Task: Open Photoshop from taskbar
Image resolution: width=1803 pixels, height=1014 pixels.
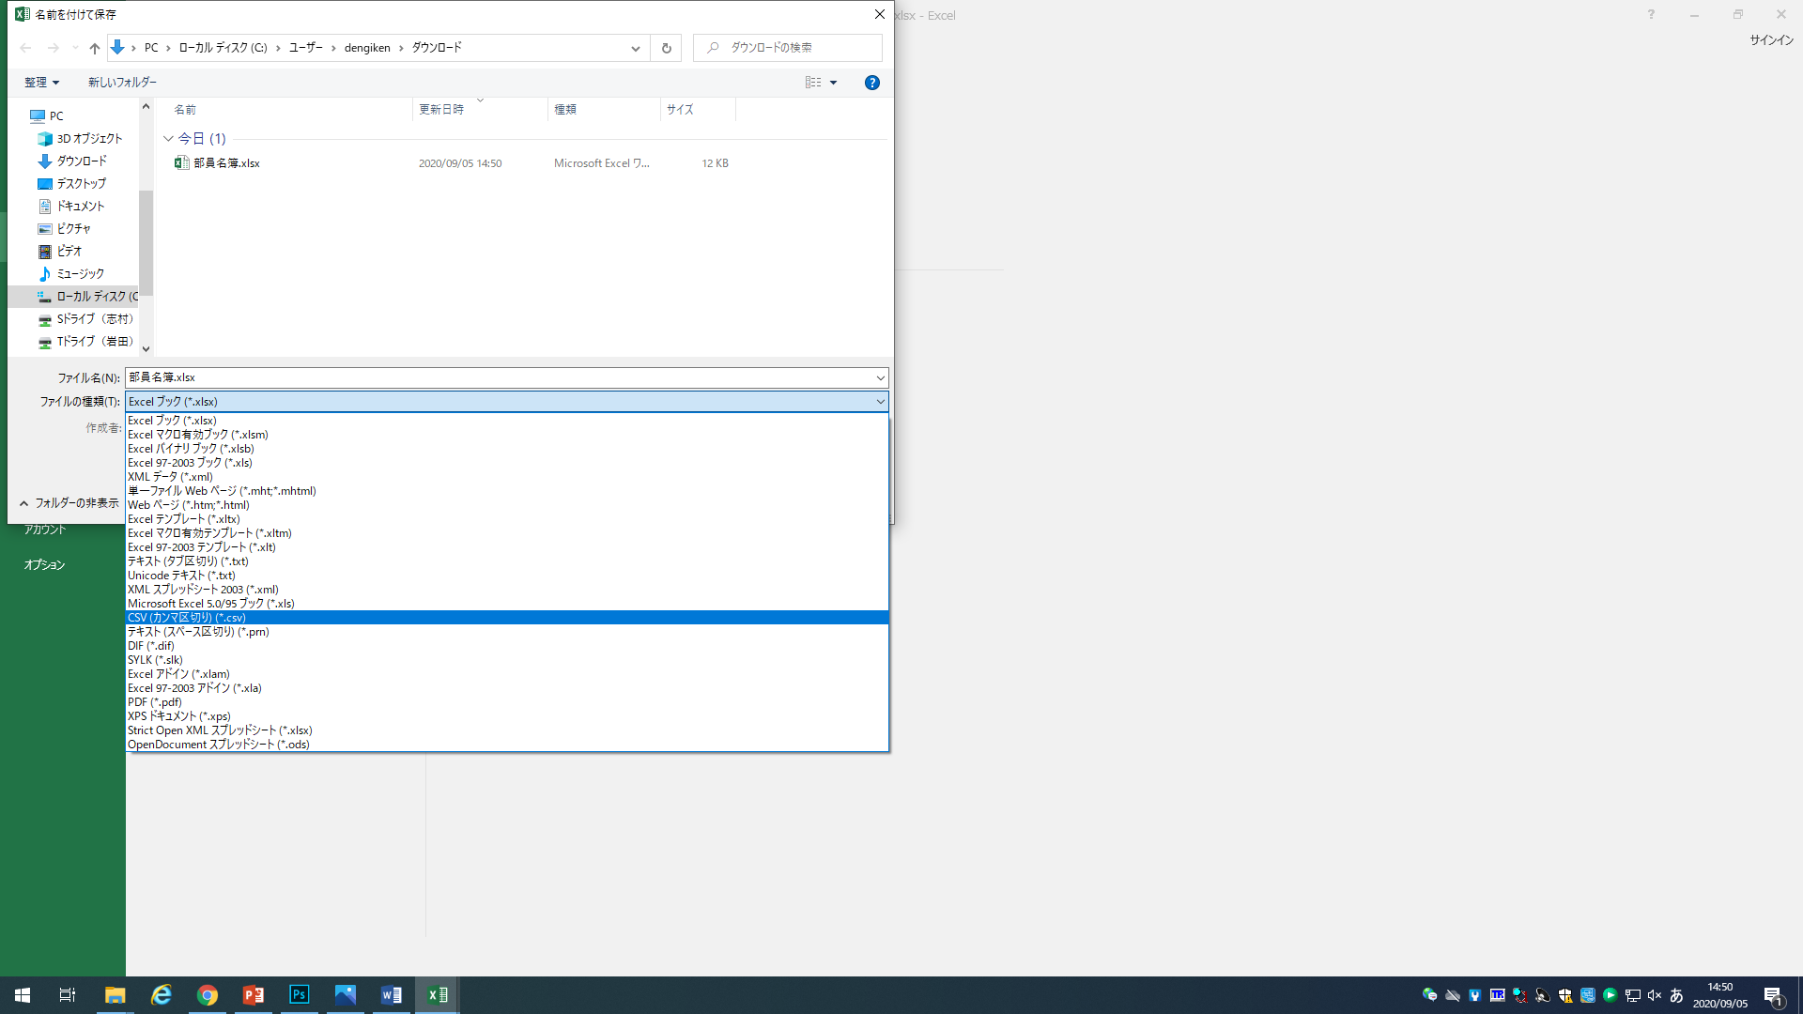Action: 299,995
